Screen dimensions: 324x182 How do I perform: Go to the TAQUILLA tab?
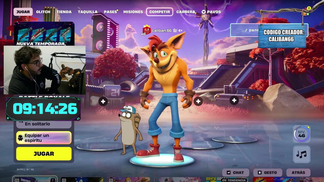coord(88,12)
